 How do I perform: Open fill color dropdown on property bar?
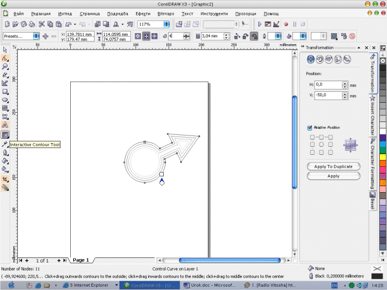(x=303, y=36)
